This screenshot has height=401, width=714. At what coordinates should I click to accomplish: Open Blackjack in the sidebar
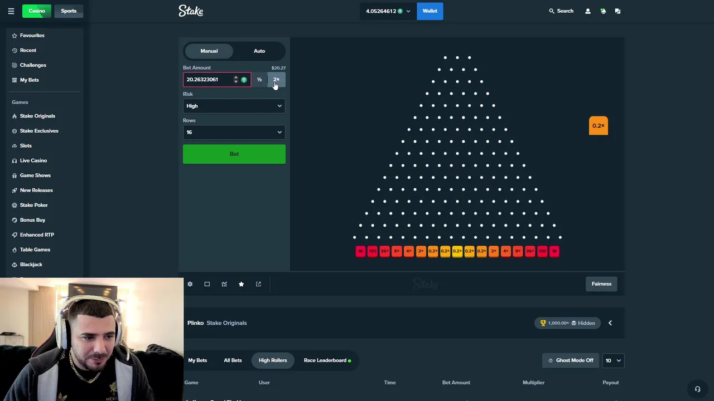31,265
